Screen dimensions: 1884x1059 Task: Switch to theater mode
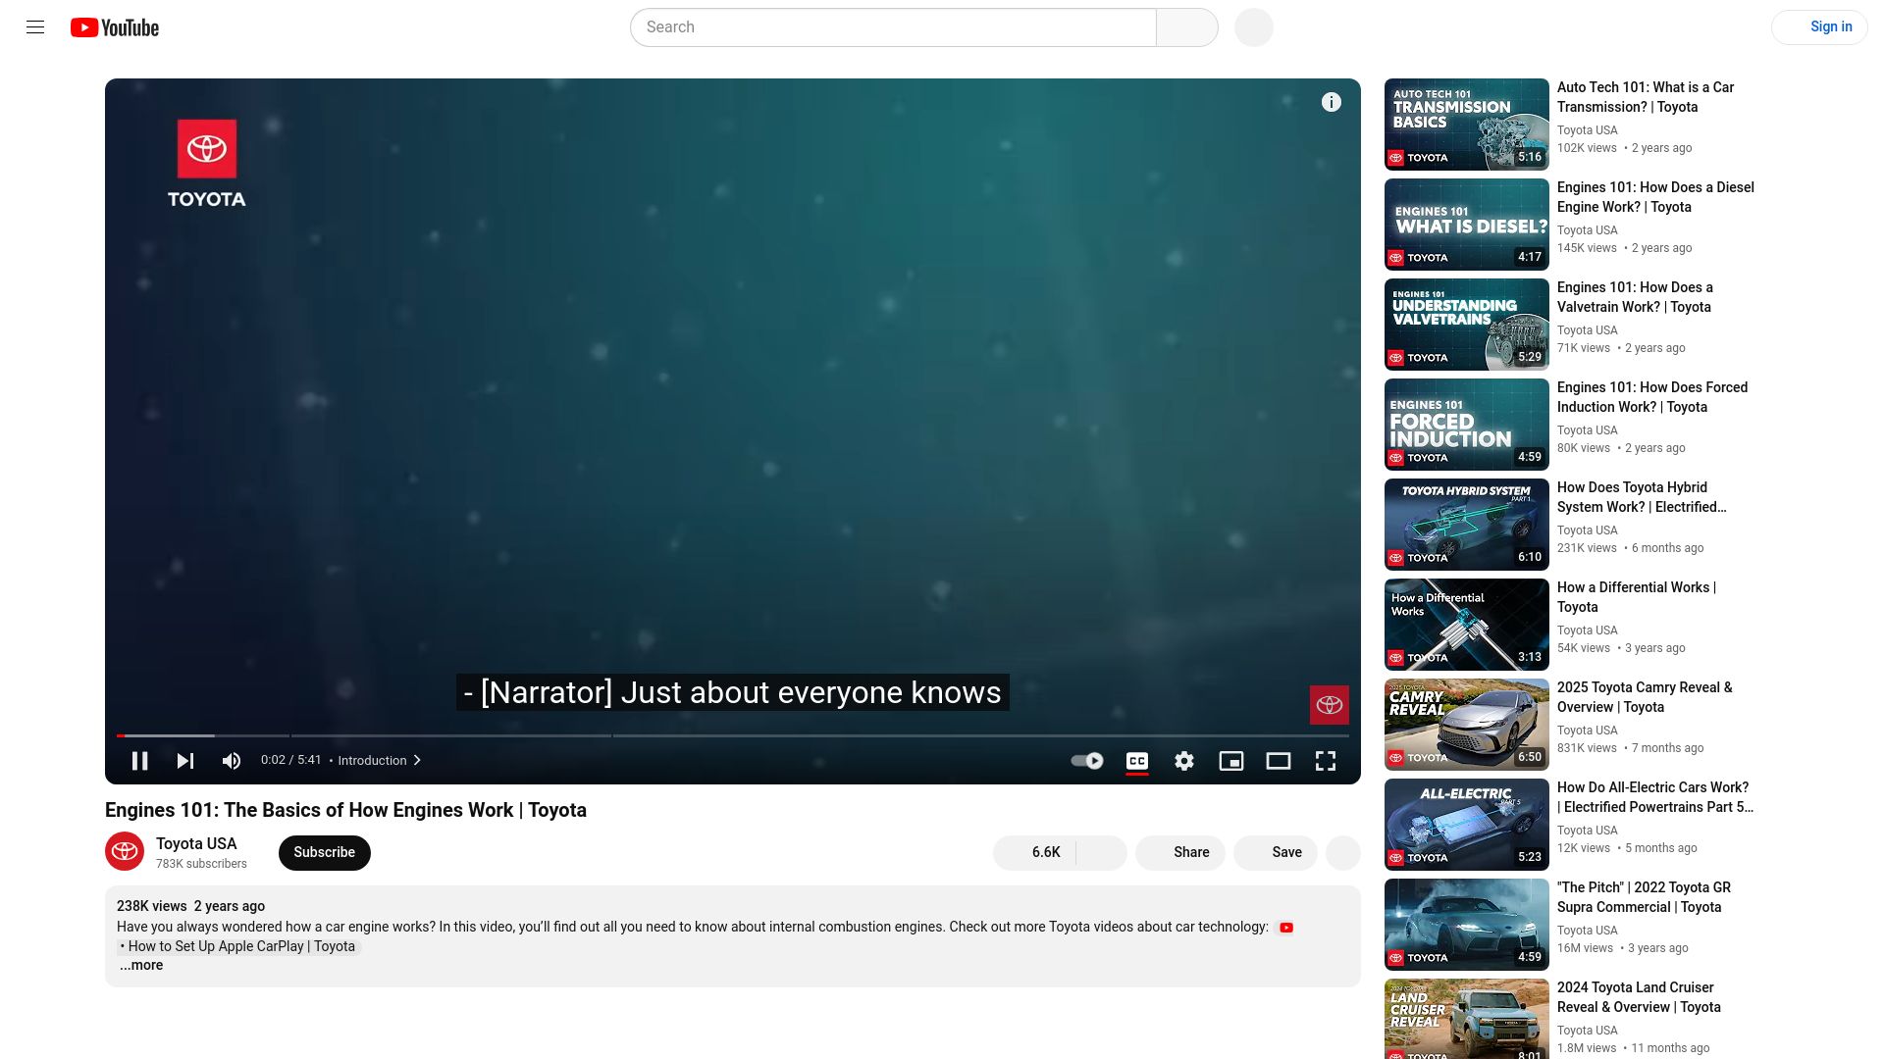(1279, 761)
